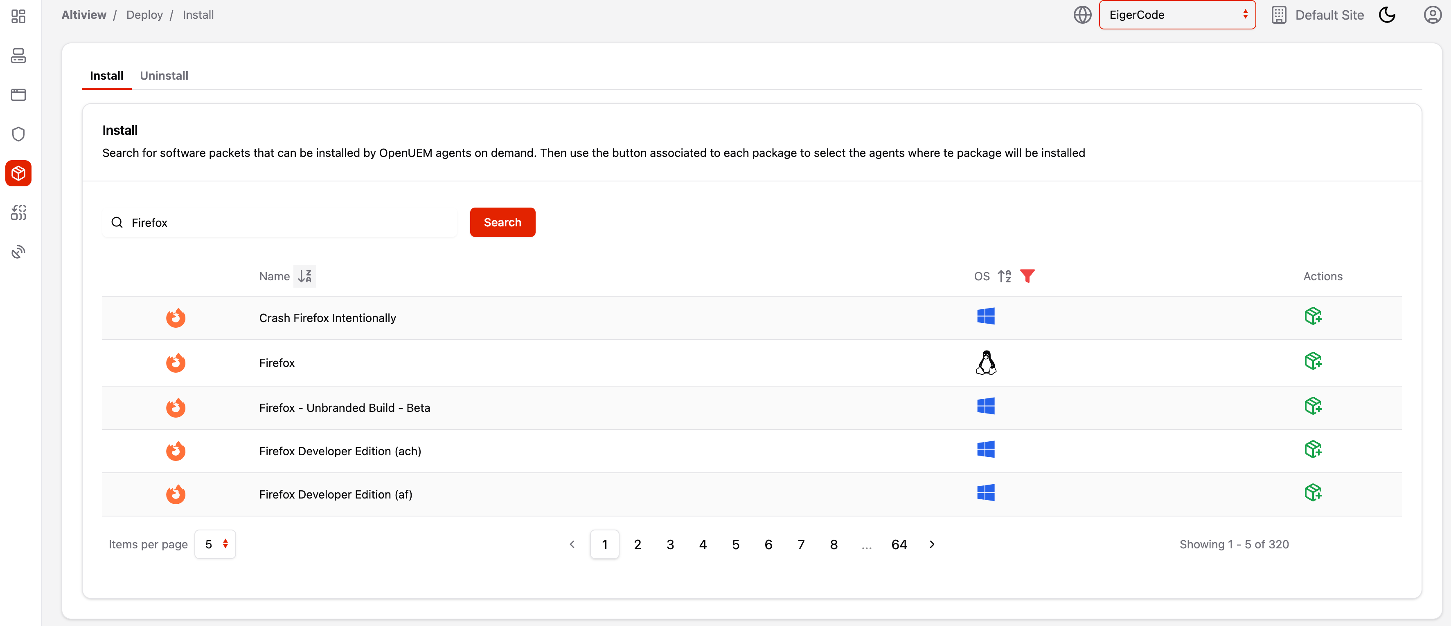Toggle Name column sort order
Viewport: 1451px width, 626px height.
click(x=305, y=276)
